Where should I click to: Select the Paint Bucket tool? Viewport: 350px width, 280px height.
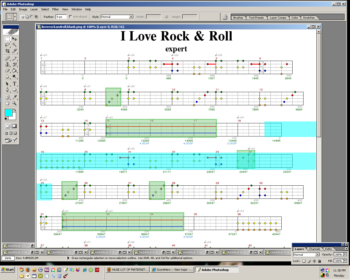tap(14, 70)
